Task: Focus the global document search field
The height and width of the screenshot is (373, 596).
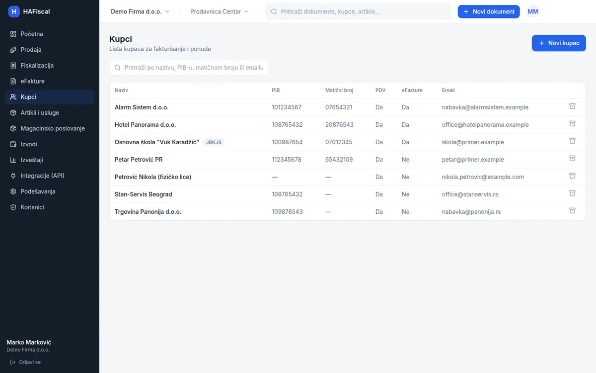Action: [358, 11]
